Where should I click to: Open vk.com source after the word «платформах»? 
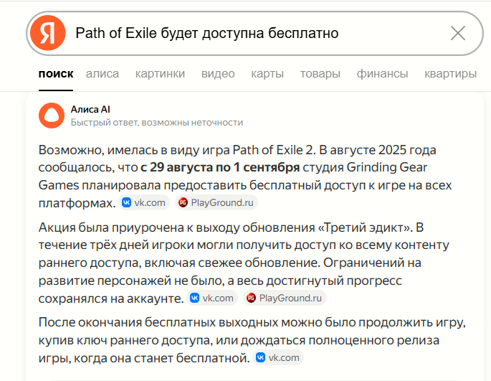point(144,202)
